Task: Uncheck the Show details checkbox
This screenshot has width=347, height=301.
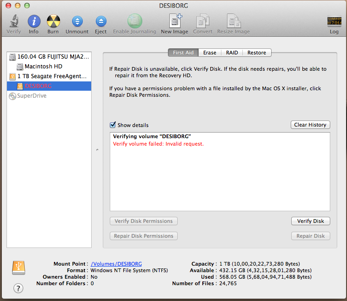Action: pyautogui.click(x=113, y=125)
